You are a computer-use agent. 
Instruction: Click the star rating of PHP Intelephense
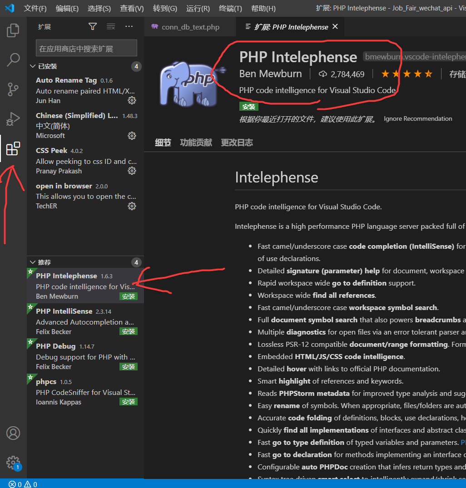pyautogui.click(x=407, y=74)
